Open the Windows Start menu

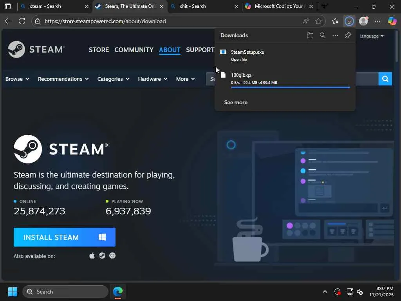(13, 292)
